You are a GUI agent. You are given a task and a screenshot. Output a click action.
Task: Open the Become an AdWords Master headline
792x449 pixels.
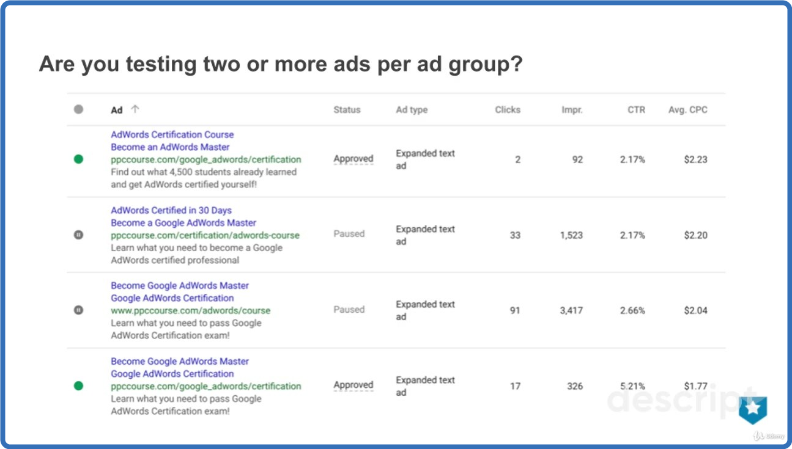click(171, 147)
